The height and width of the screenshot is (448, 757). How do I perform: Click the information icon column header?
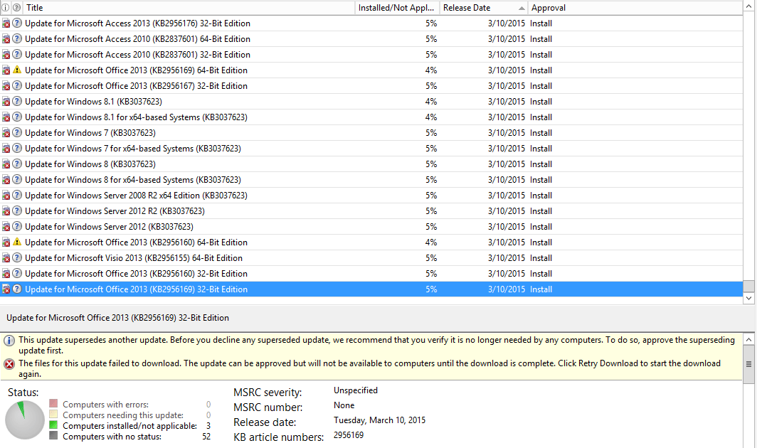coord(5,8)
